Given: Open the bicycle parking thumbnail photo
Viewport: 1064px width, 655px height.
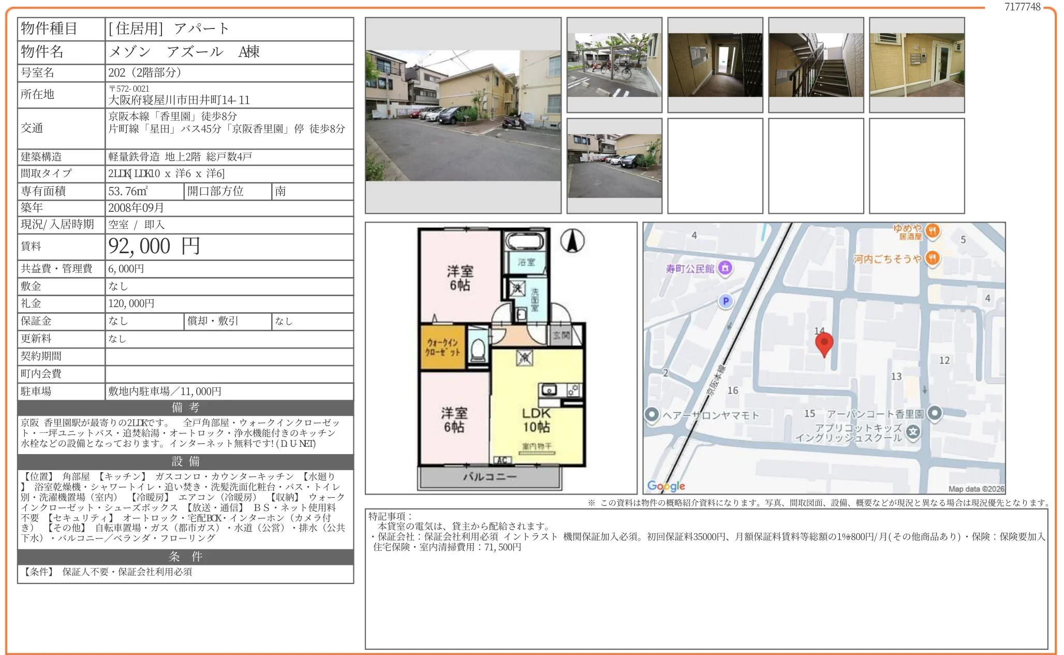Looking at the screenshot, I should pos(614,65).
